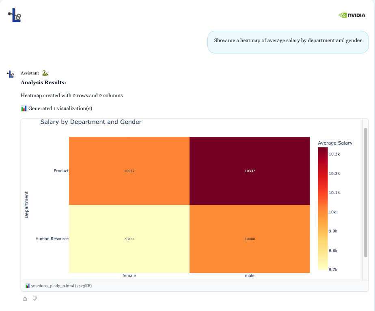Viewport: 375px width, 311px height.
Task: Click the assistant avatar icon
Action: [10, 73]
